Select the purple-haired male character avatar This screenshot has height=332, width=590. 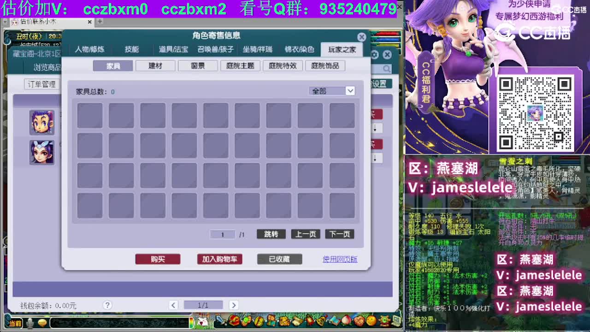(x=42, y=123)
